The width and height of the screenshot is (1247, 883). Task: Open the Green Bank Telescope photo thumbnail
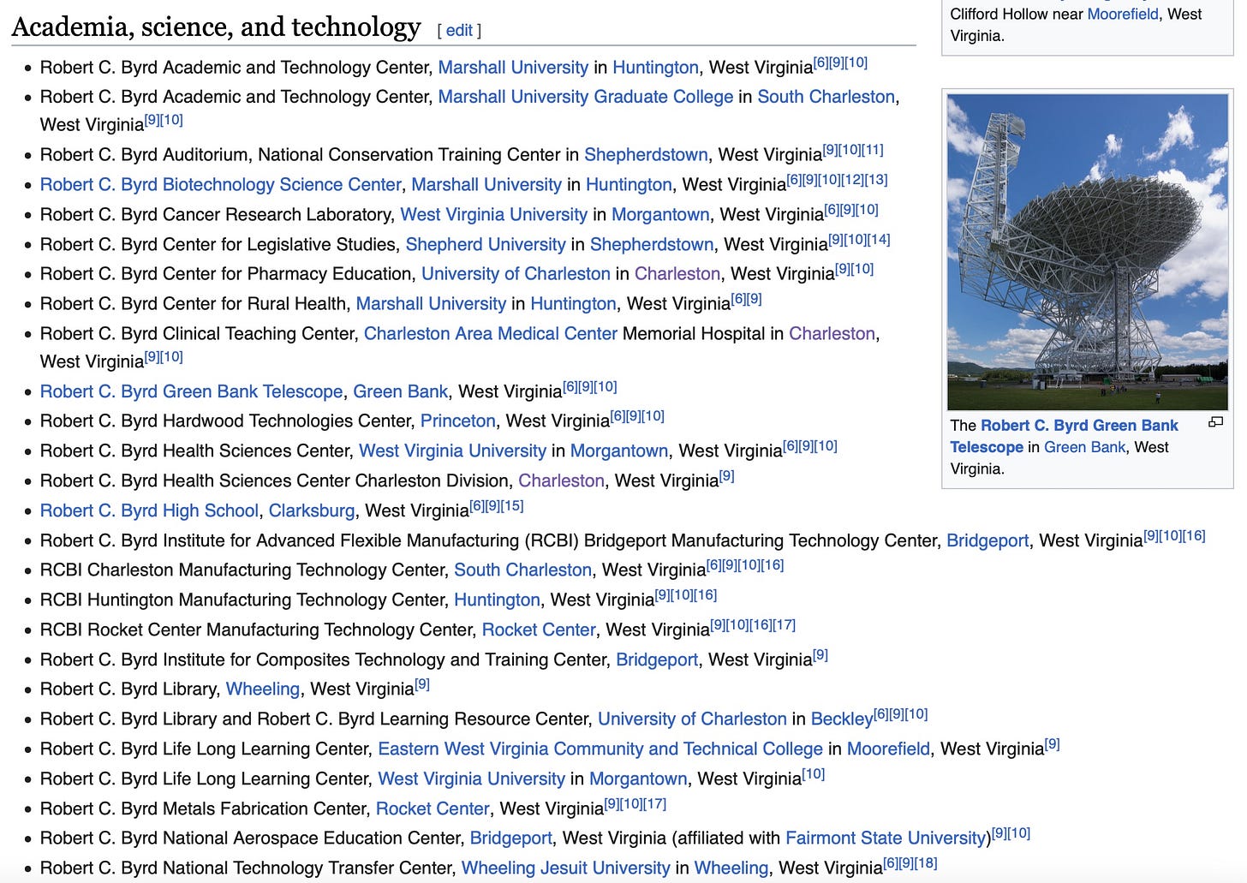click(1088, 252)
